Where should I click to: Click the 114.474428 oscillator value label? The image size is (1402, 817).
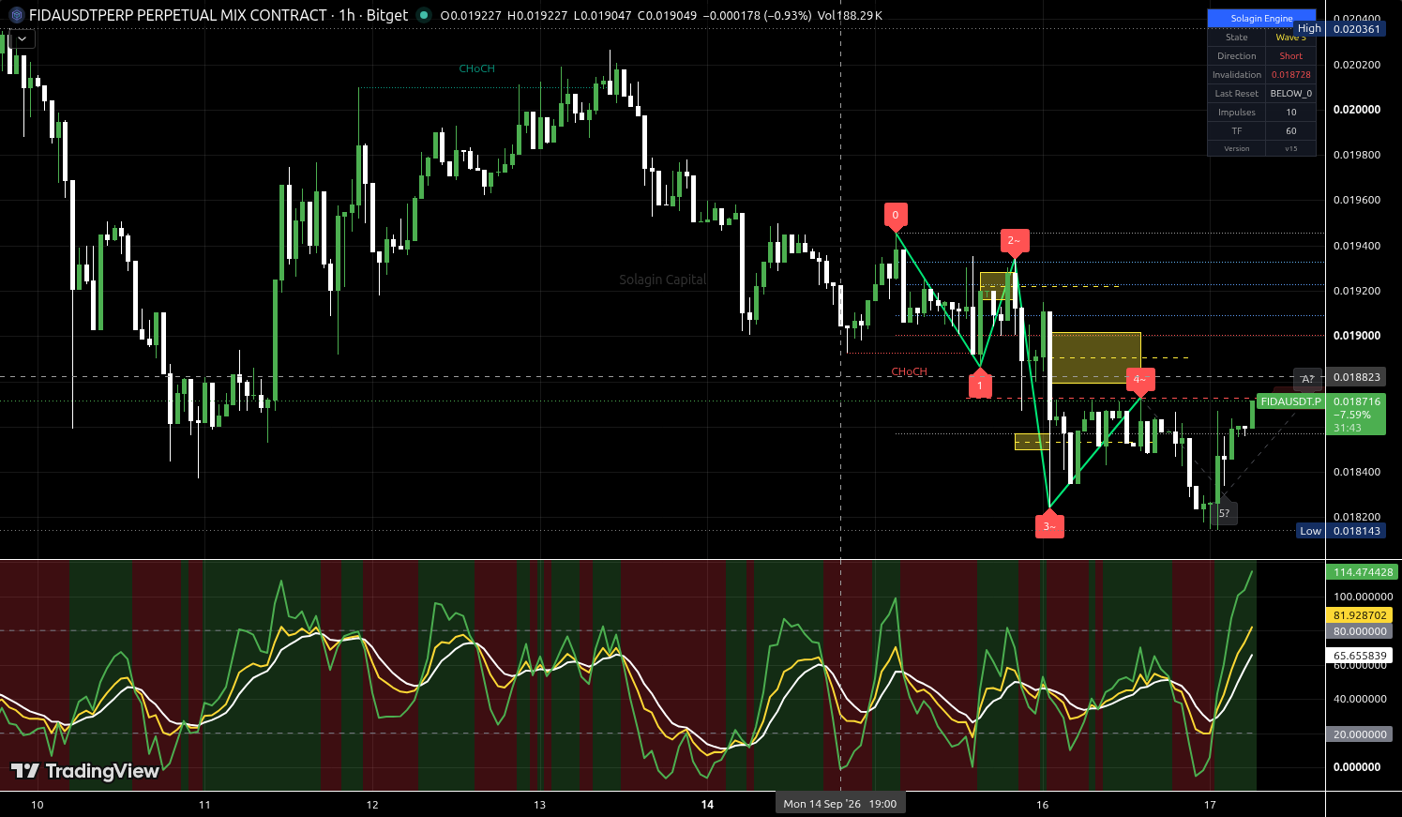click(x=1363, y=572)
